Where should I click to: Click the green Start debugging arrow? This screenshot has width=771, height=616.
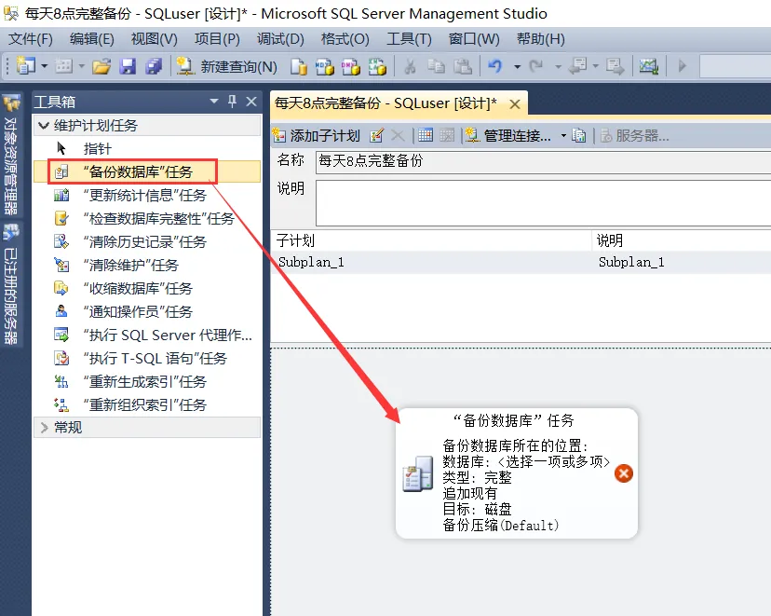point(682,66)
